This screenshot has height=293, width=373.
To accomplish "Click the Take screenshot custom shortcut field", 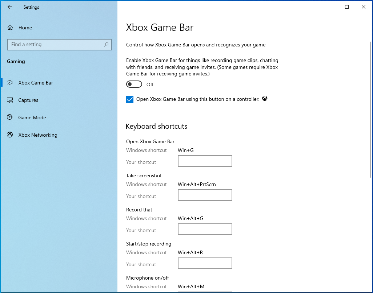I will click(x=205, y=195).
